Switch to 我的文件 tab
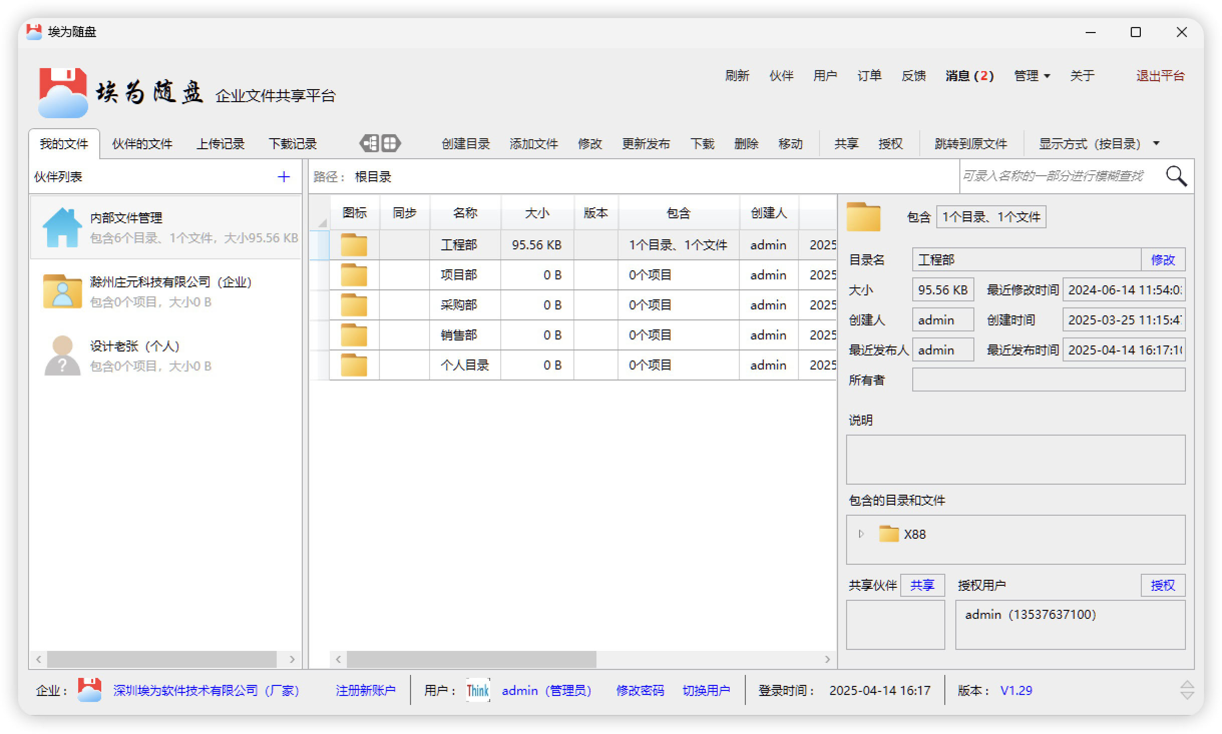The width and height of the screenshot is (1222, 734). pyautogui.click(x=64, y=144)
